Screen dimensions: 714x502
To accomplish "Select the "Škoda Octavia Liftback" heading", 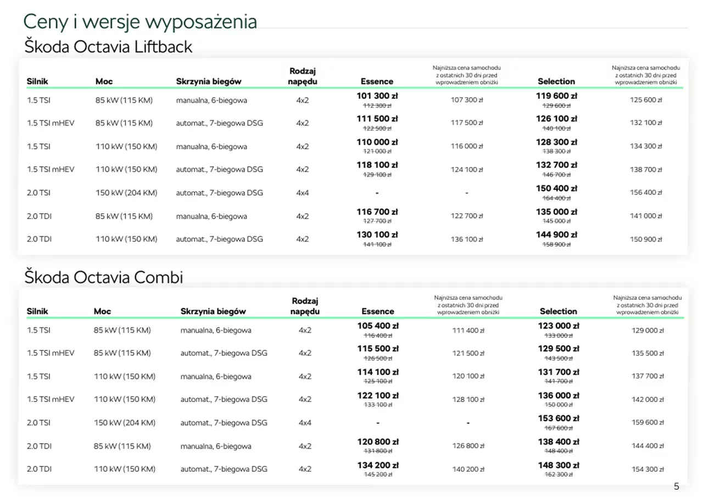I will (x=108, y=46).
